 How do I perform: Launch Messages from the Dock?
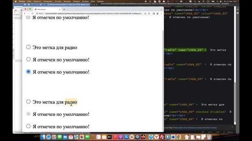point(59,137)
